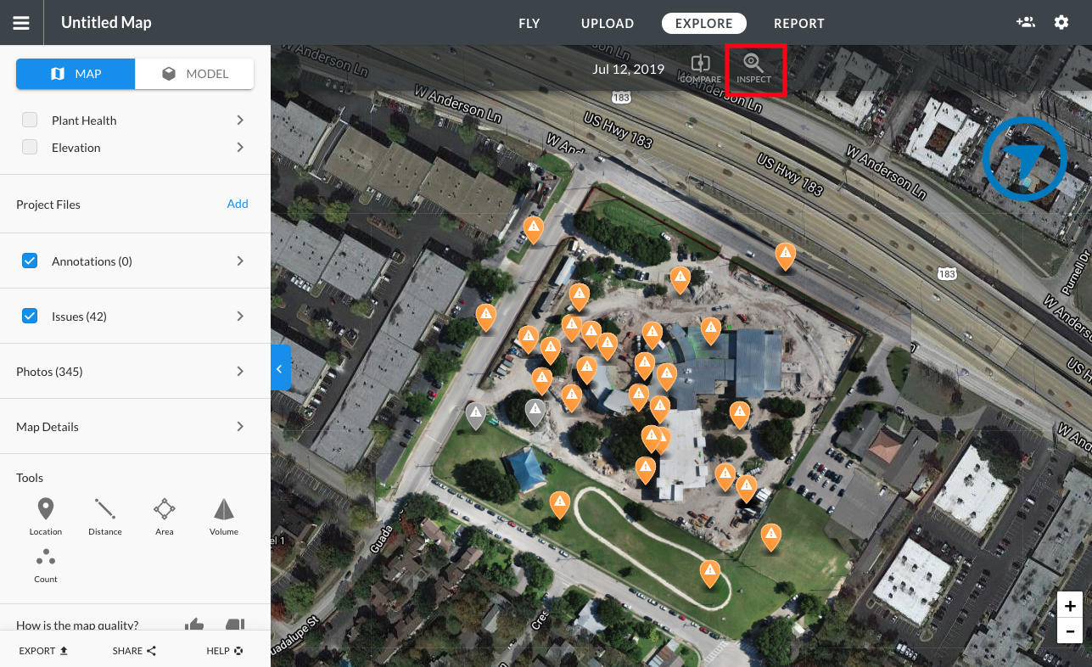Screen dimensions: 1092x667
Task: Expand the Elevation options chevron
Action: (240, 148)
